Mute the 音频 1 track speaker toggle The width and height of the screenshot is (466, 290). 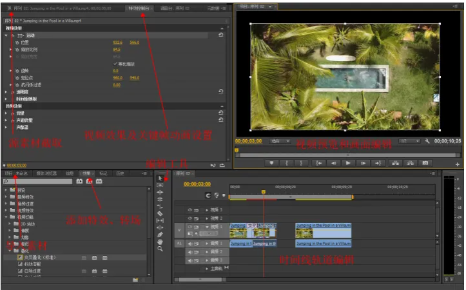[189, 244]
